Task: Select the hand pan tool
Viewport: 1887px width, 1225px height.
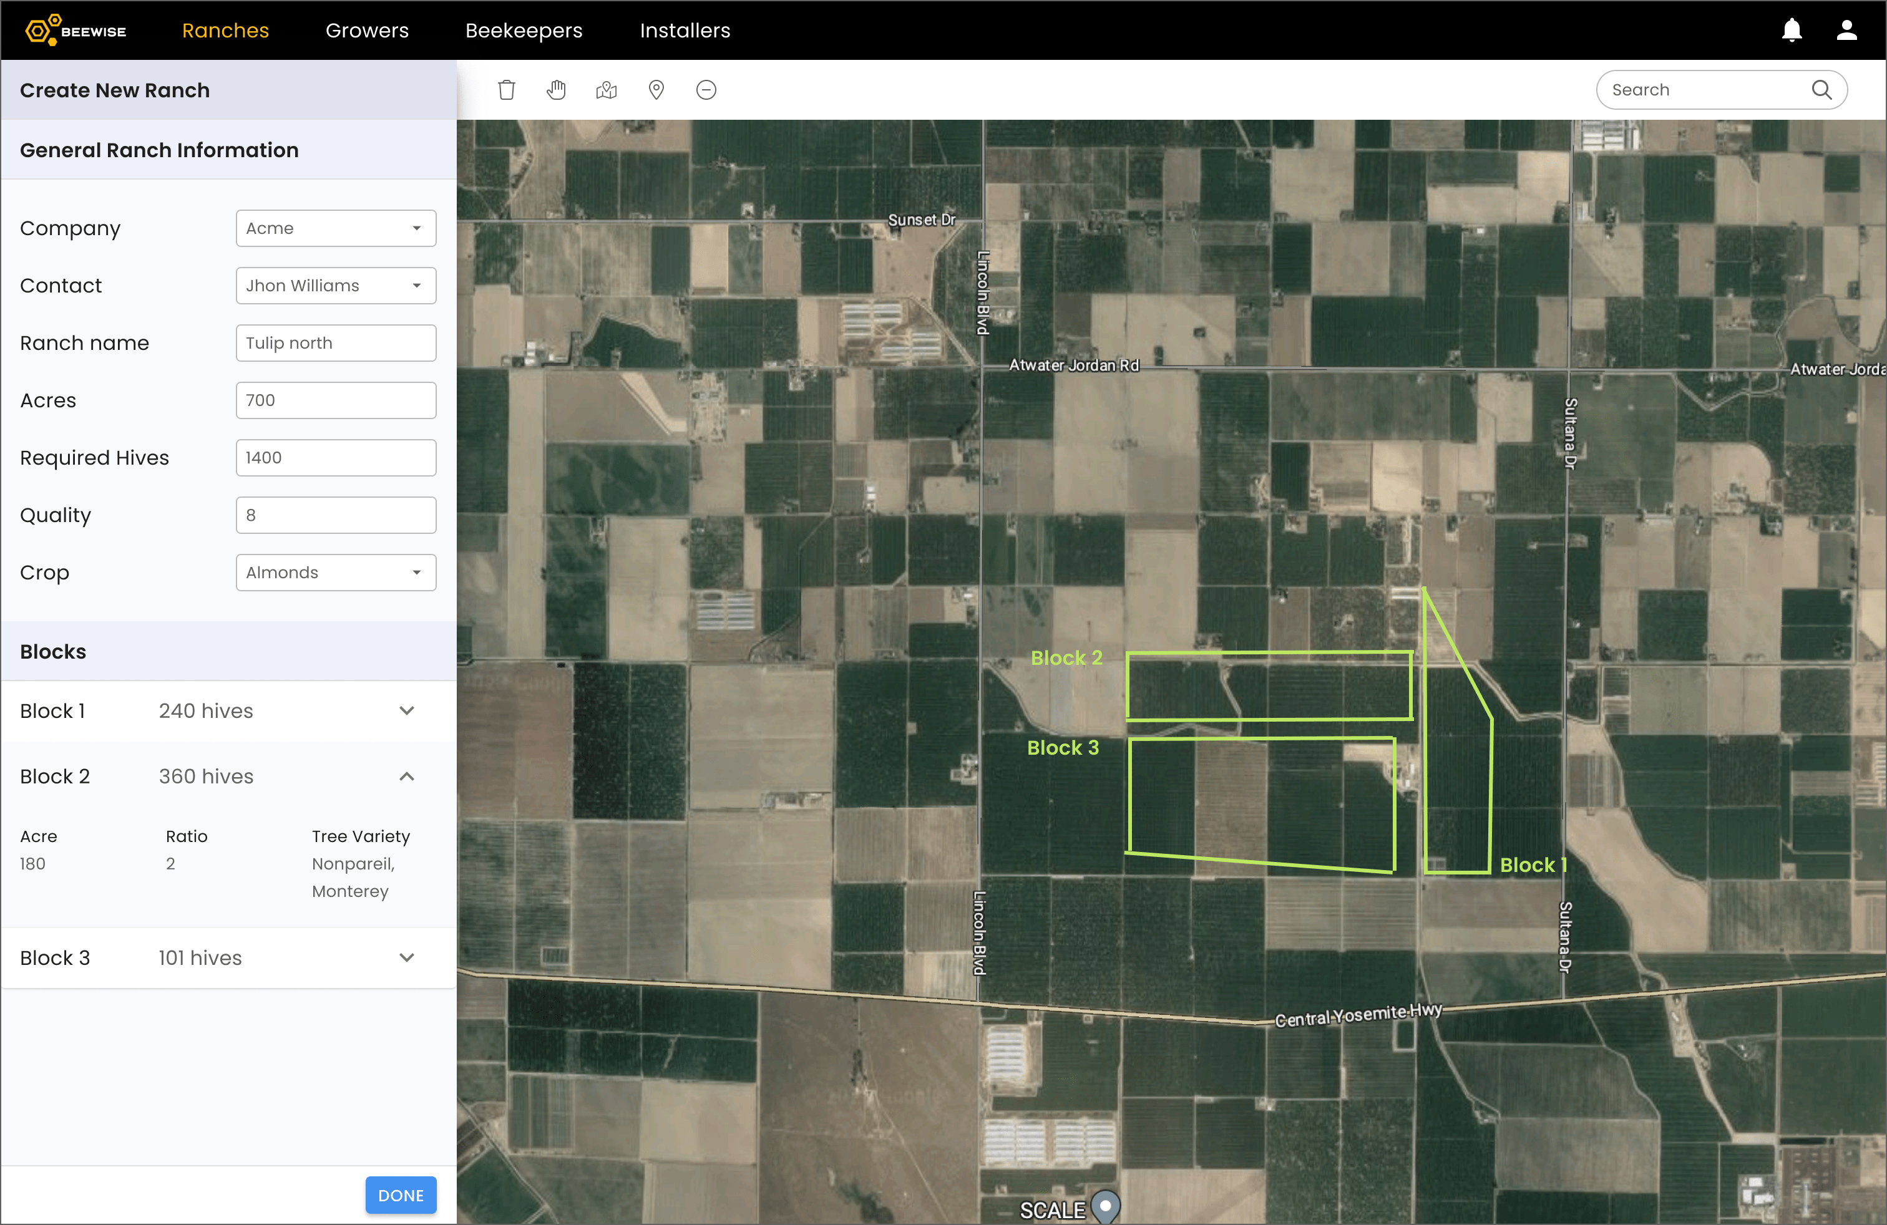Action: tap(557, 90)
